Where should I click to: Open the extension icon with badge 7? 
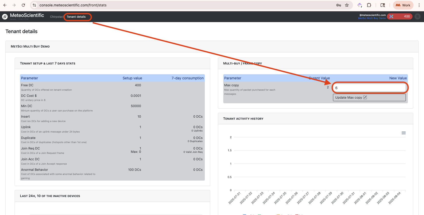[360, 5]
